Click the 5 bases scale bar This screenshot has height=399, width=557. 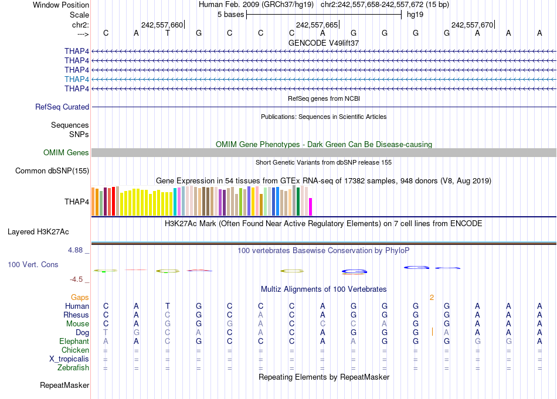324,15
